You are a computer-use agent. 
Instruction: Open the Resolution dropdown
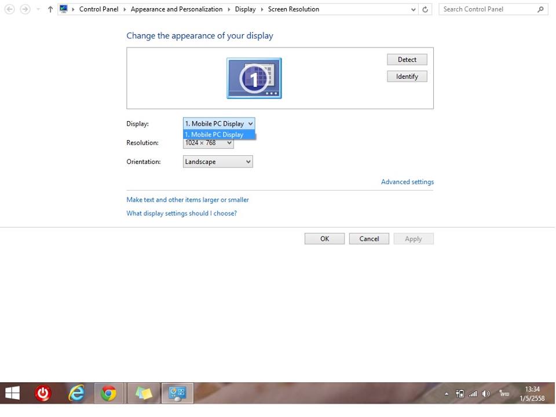[x=208, y=143]
